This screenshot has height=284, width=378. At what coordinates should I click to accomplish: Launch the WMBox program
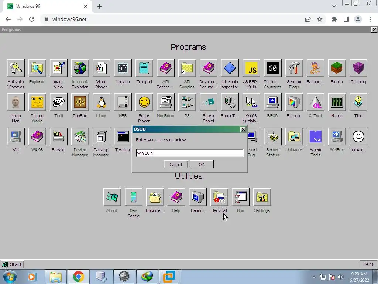pos(337,136)
